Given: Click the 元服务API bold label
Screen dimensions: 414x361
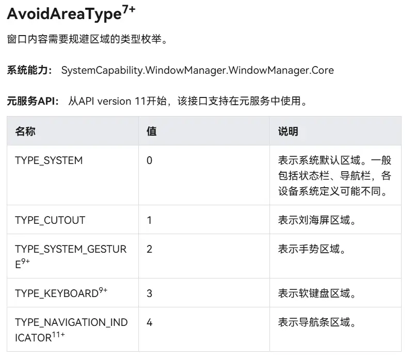Looking at the screenshot, I should click(x=33, y=101).
